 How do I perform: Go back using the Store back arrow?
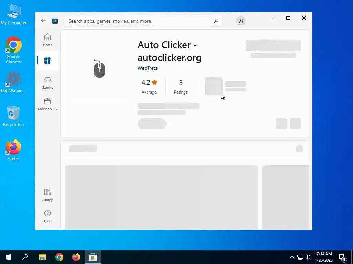pos(43,21)
